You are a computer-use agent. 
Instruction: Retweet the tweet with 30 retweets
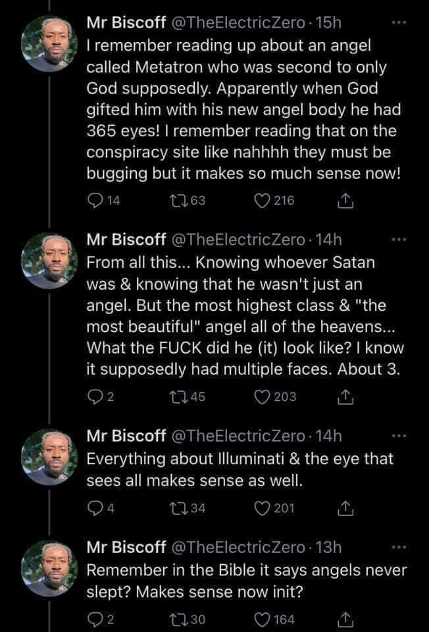[183, 618]
